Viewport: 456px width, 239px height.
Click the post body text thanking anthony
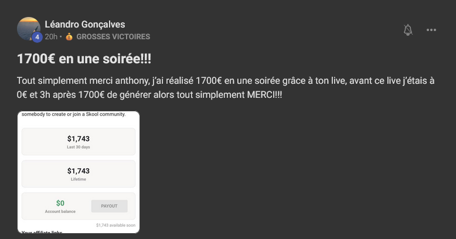click(226, 87)
